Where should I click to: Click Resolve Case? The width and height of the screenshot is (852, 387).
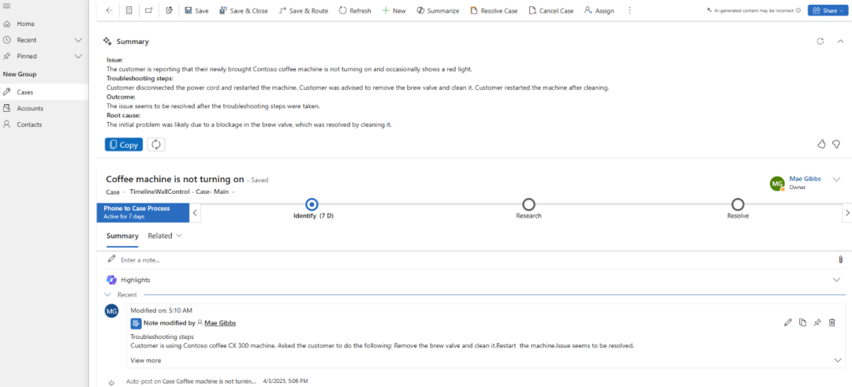(494, 11)
